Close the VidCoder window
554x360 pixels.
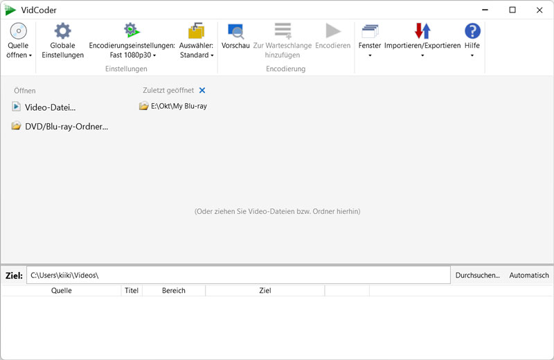pos(539,10)
